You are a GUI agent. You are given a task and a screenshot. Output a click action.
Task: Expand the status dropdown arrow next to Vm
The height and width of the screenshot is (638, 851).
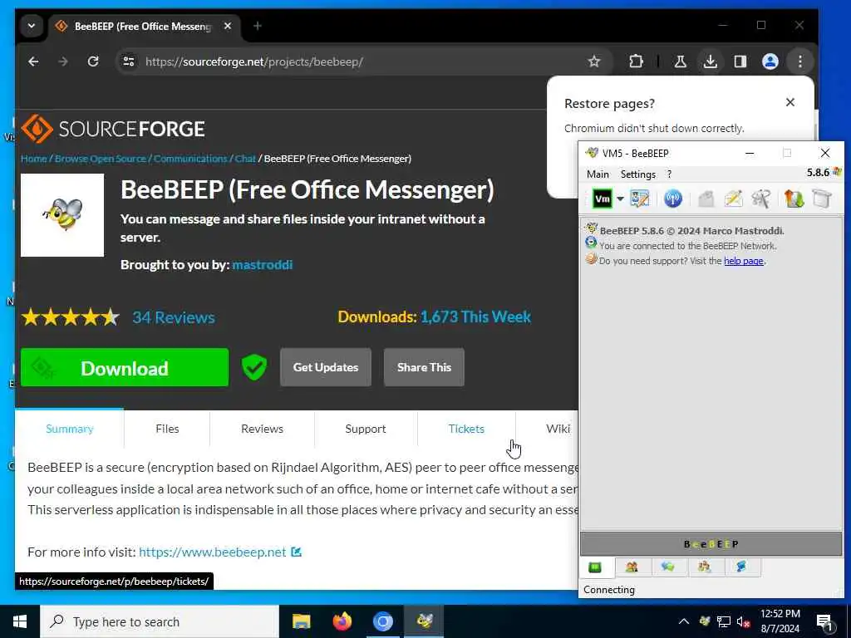[x=620, y=199]
